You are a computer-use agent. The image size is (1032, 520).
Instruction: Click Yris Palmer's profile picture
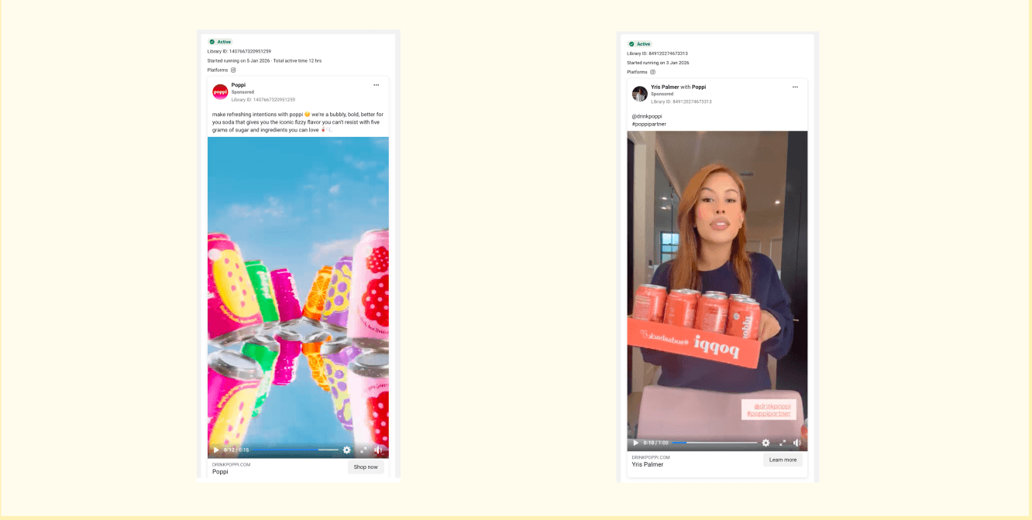tap(639, 93)
